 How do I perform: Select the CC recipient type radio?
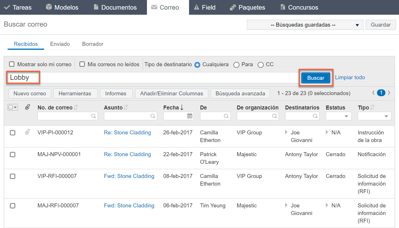coord(261,65)
